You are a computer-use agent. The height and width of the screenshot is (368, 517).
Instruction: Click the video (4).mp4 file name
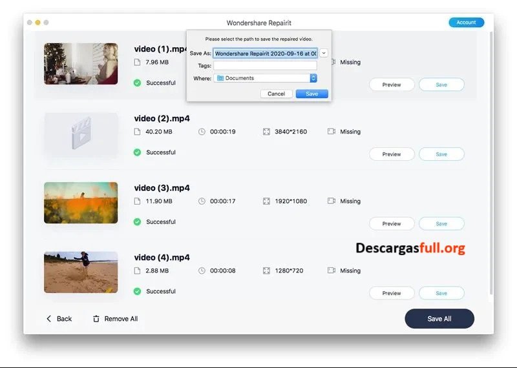[x=162, y=258]
